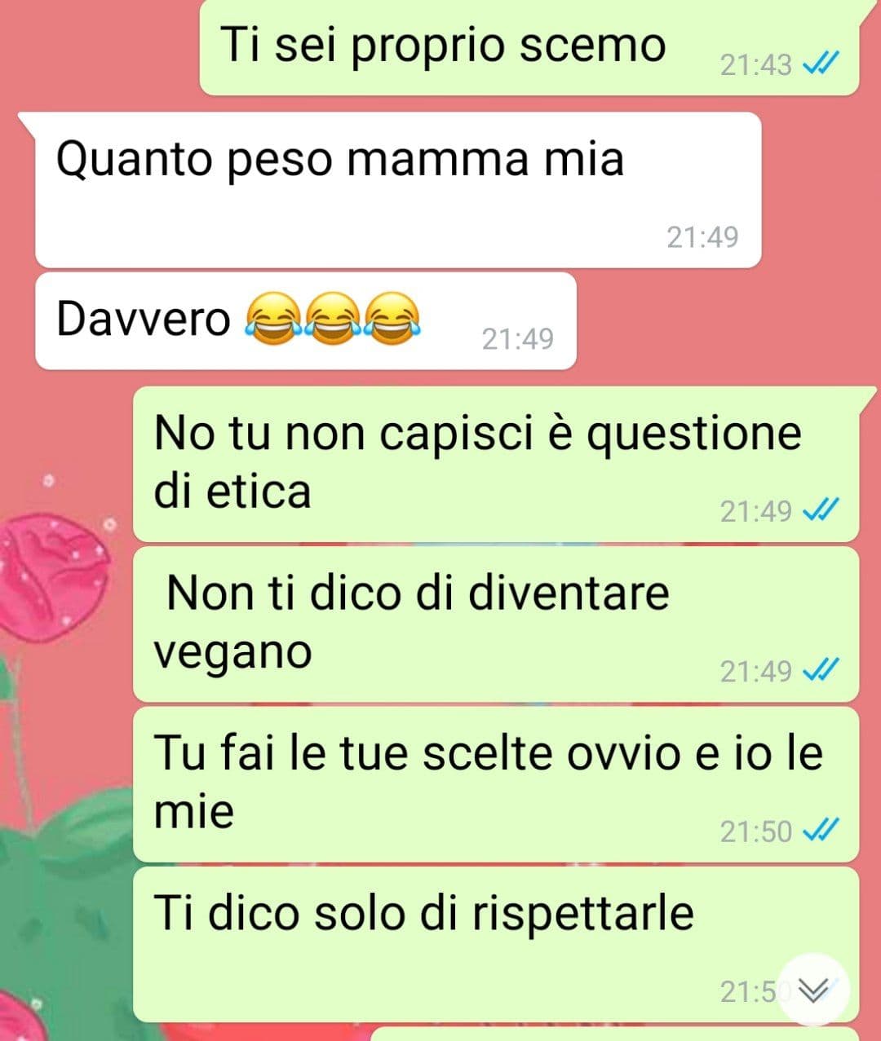Tap read ticks on 'Tu fai le tue scelte' message
The width and height of the screenshot is (881, 1041).
coord(821,831)
